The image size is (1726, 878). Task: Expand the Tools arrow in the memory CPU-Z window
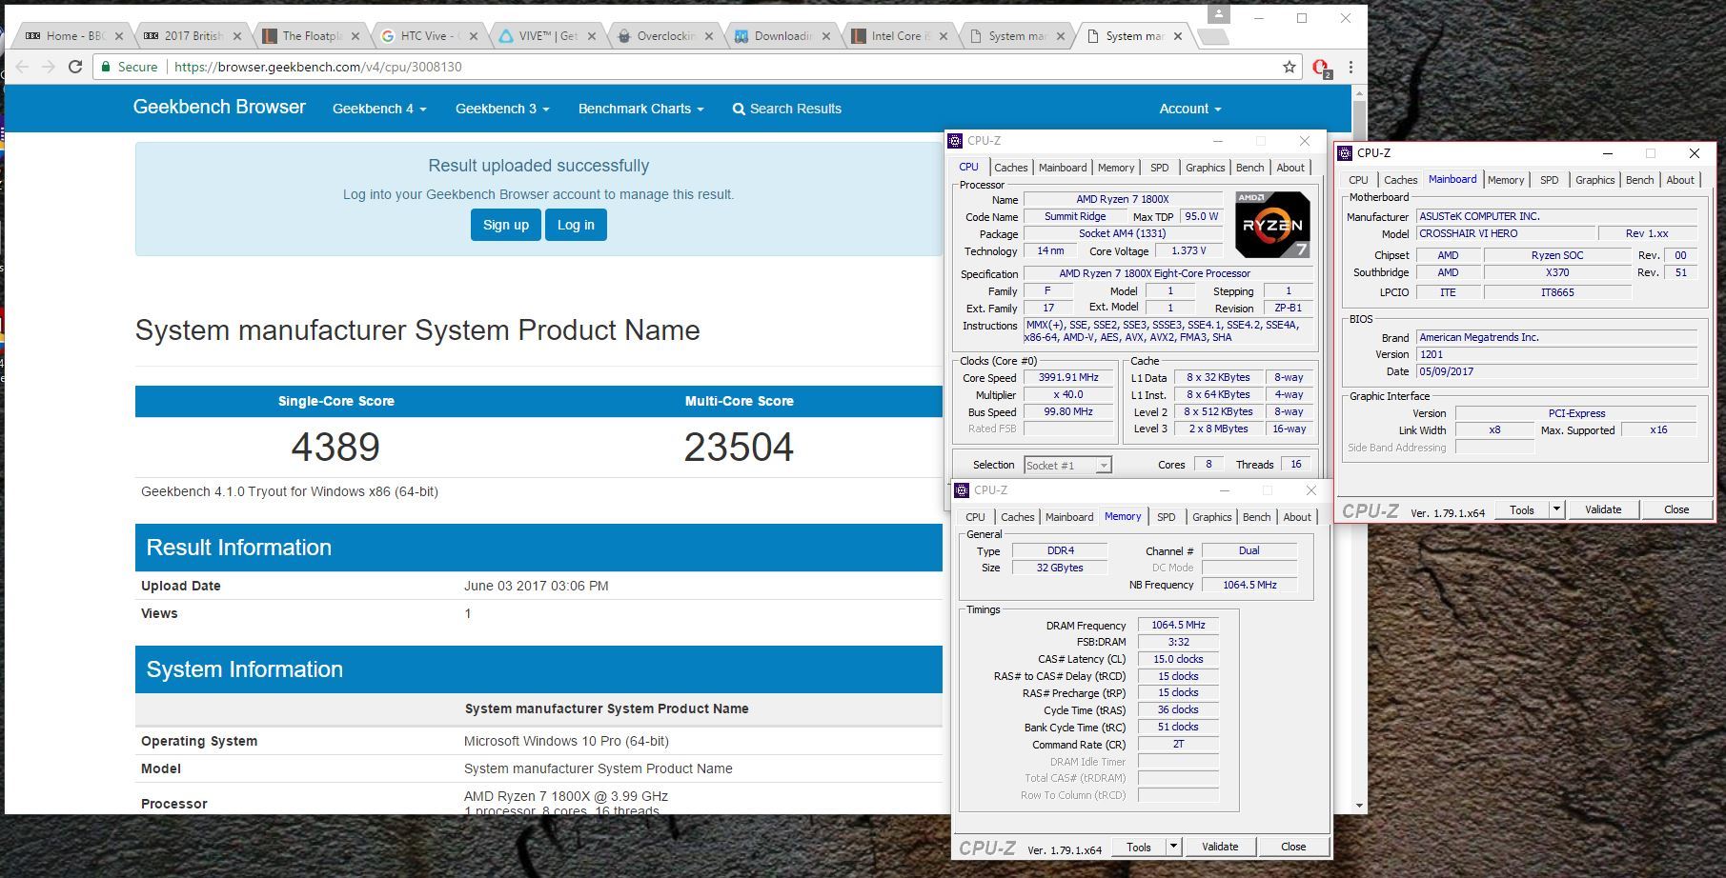[1173, 847]
